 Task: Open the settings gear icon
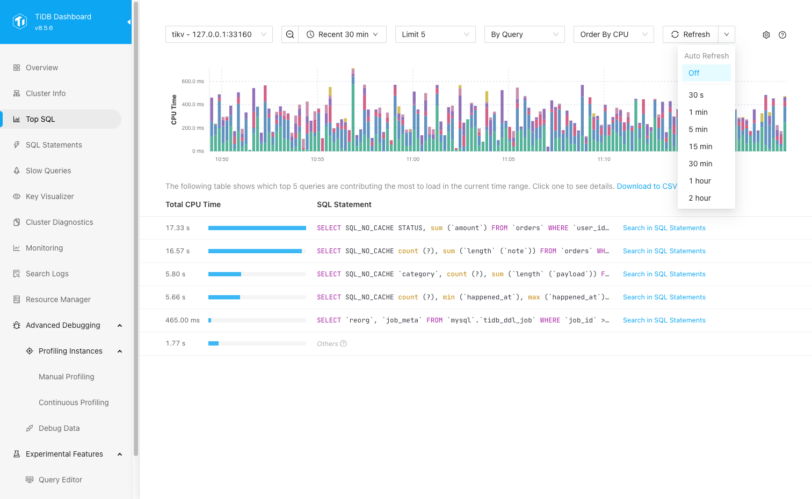pos(766,35)
